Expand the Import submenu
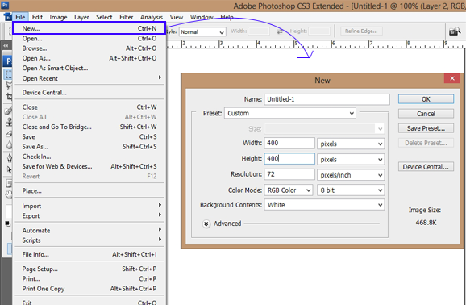Viewport: 466px width, 305px height. 89,206
